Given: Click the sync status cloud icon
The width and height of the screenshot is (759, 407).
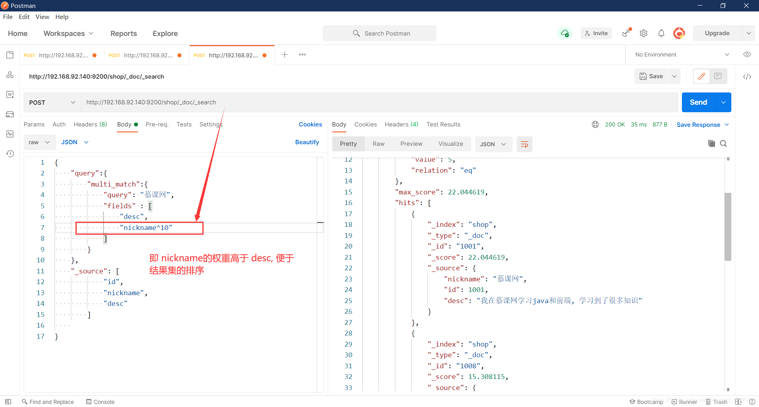Looking at the screenshot, I should pos(565,33).
